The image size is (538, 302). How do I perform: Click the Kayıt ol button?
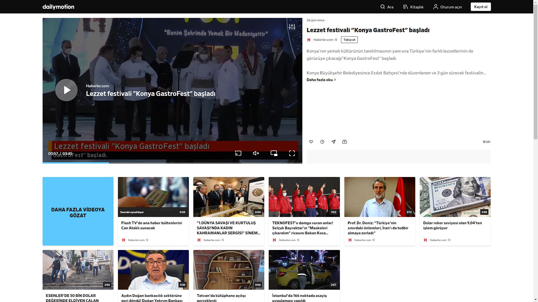481,7
